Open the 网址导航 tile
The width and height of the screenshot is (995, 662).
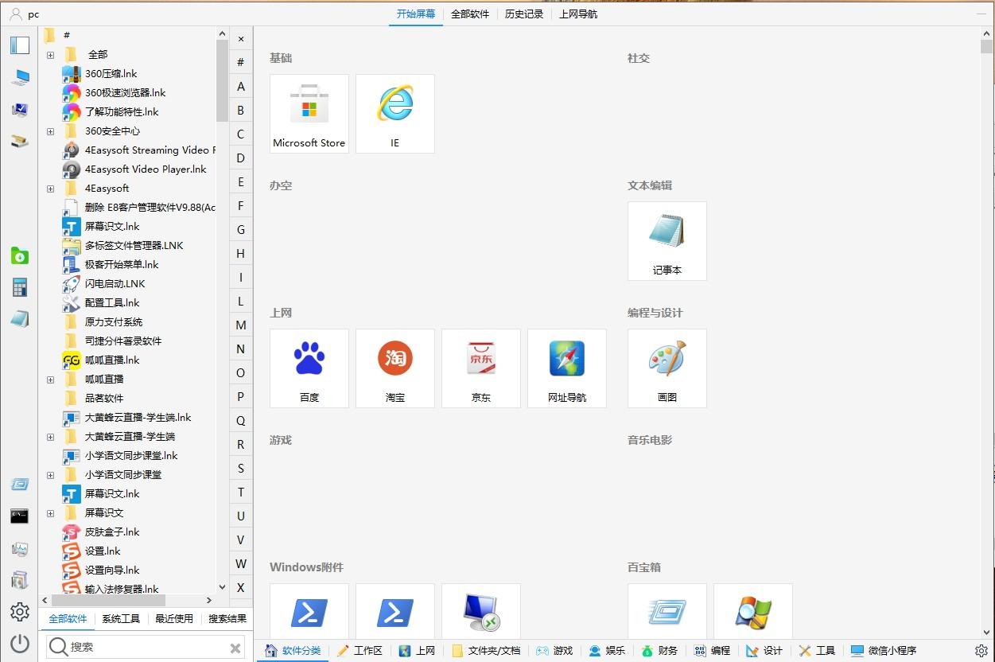(x=567, y=368)
